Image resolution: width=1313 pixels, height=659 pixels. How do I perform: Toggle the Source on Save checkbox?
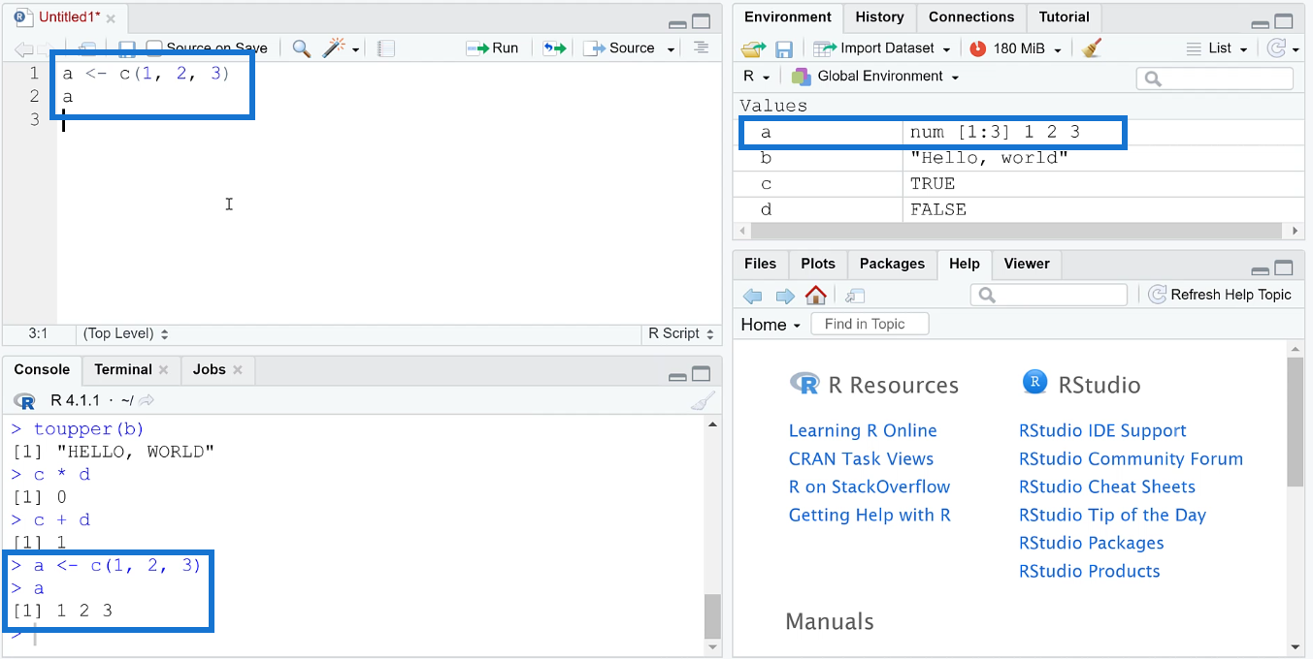click(x=154, y=47)
